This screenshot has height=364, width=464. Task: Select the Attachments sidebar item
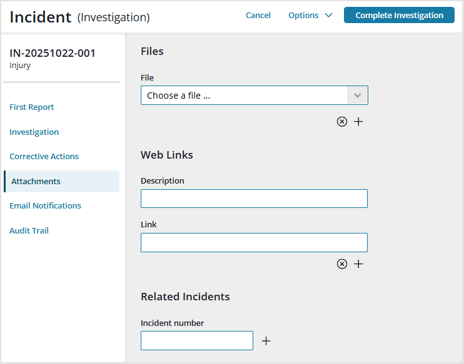[x=36, y=182]
